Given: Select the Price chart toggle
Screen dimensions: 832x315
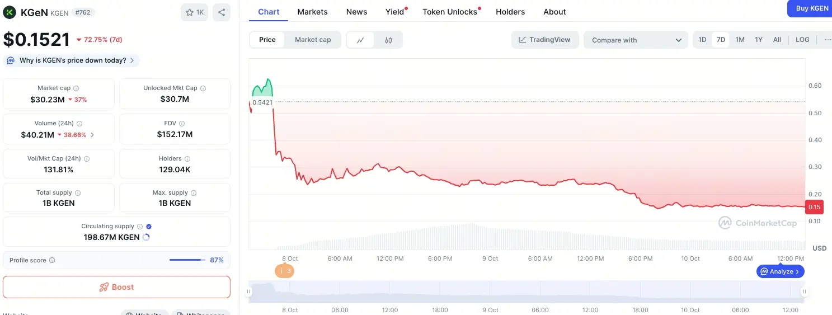Looking at the screenshot, I should [267, 40].
